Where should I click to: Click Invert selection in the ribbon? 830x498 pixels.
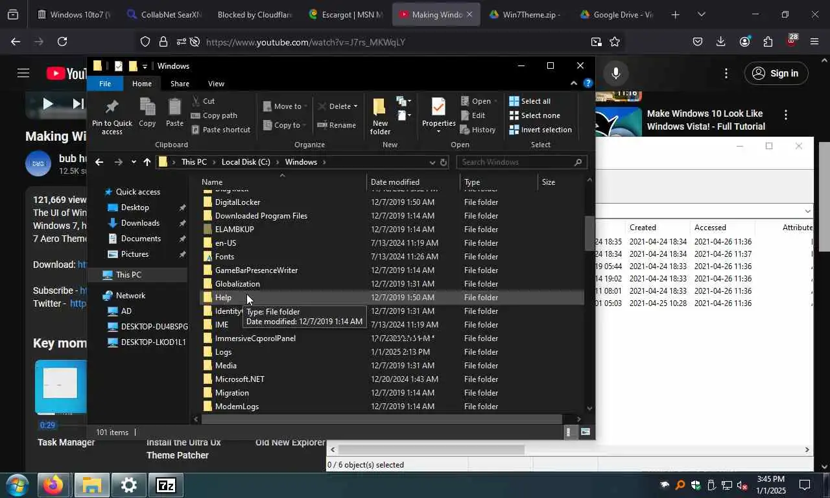(x=541, y=130)
